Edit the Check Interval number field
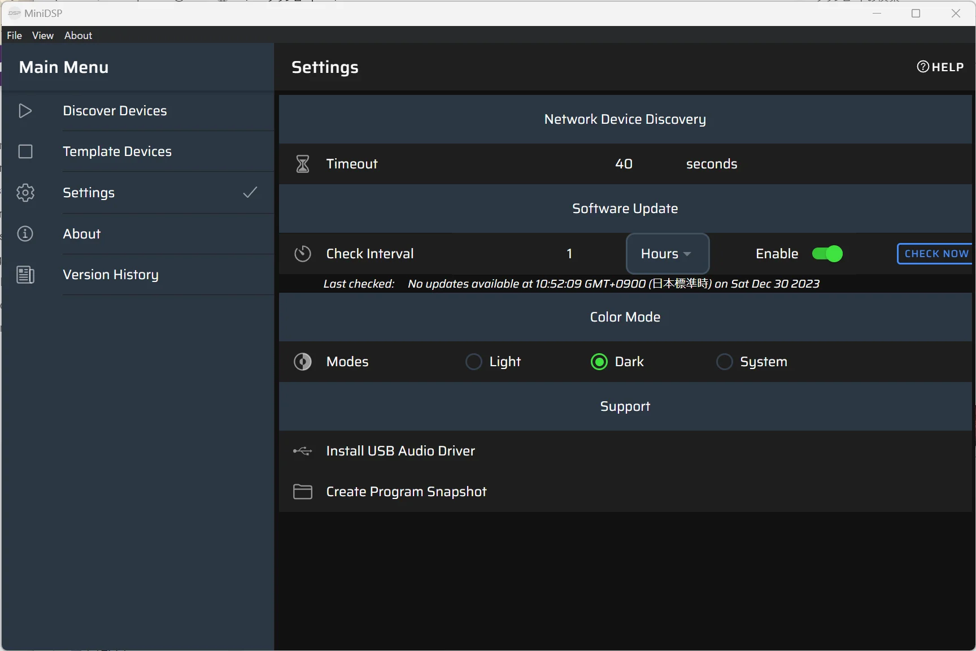Image resolution: width=976 pixels, height=651 pixels. pos(569,254)
